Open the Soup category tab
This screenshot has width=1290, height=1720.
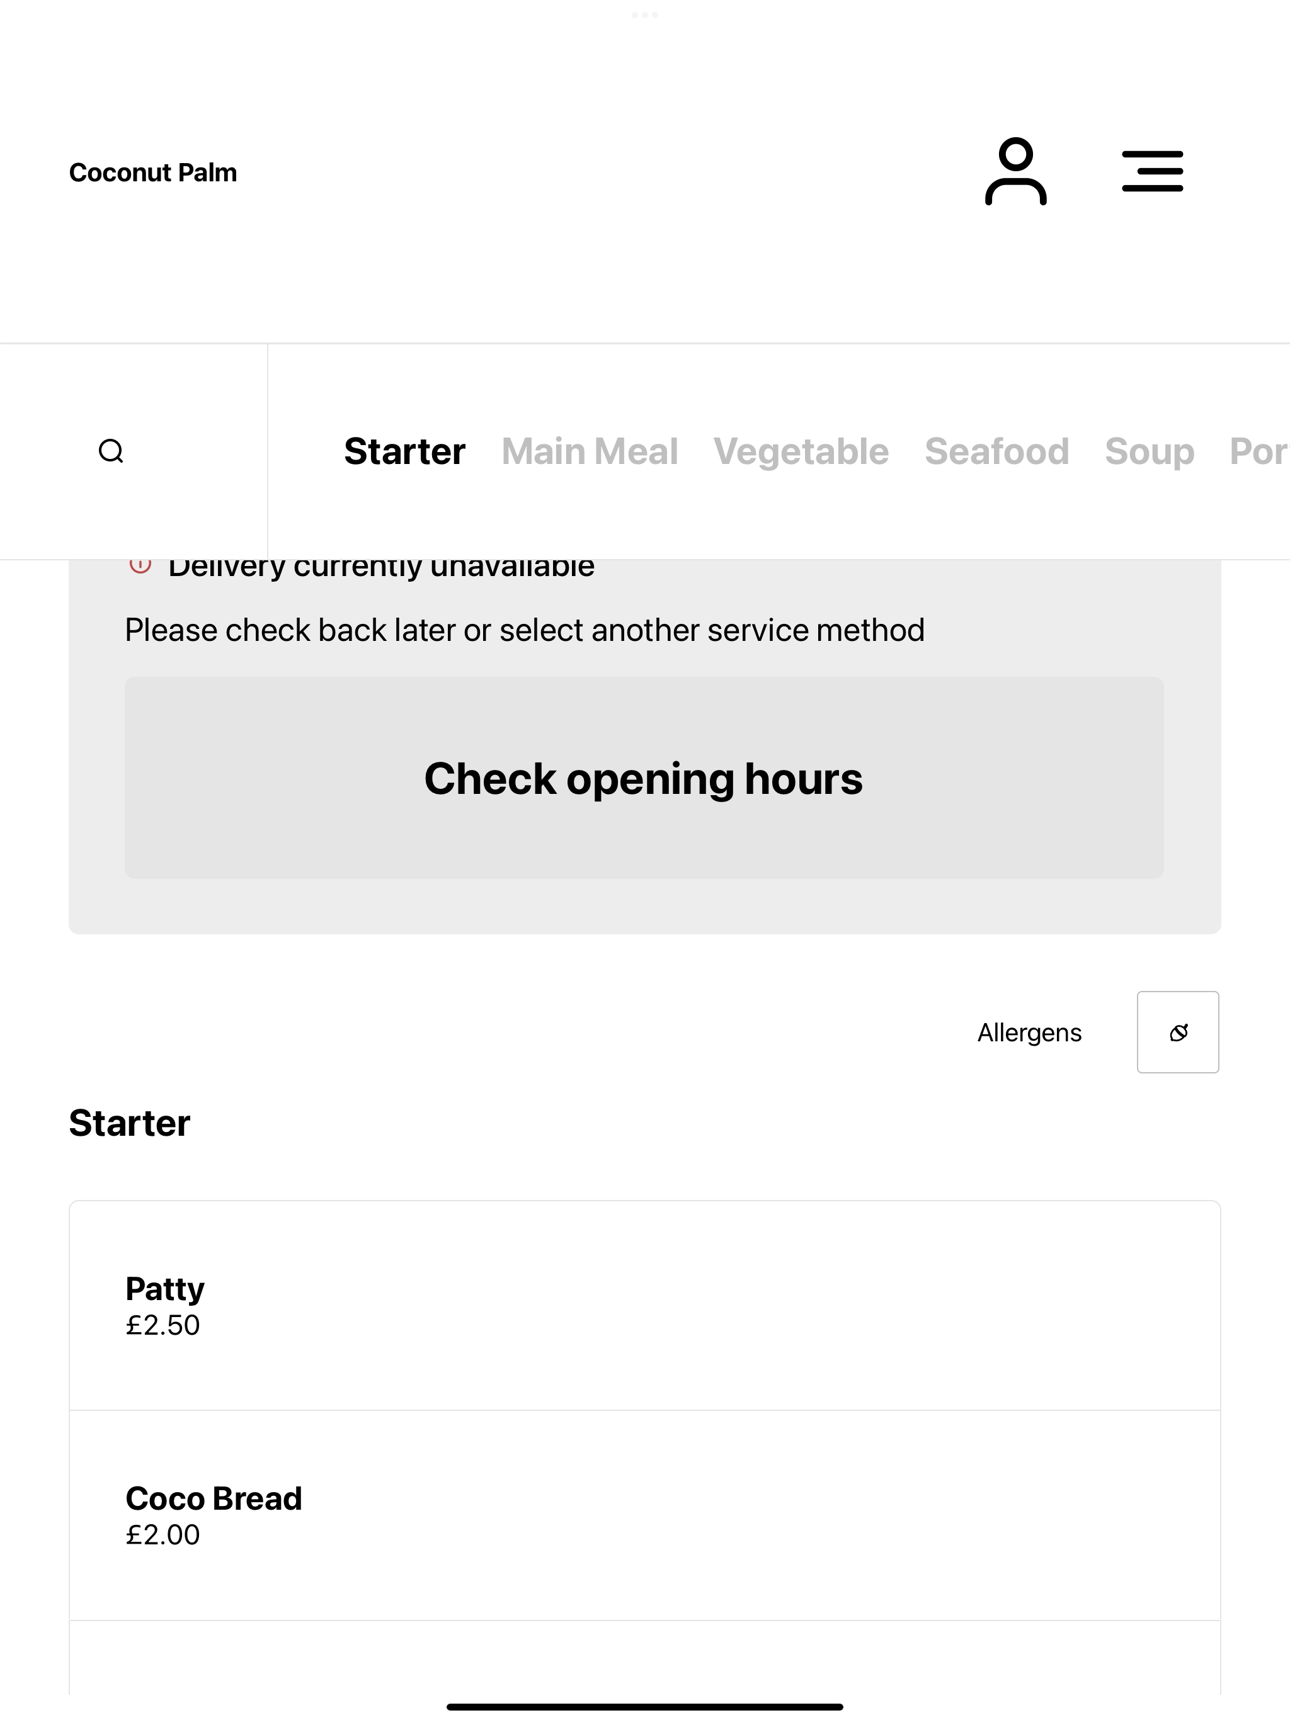1149,452
